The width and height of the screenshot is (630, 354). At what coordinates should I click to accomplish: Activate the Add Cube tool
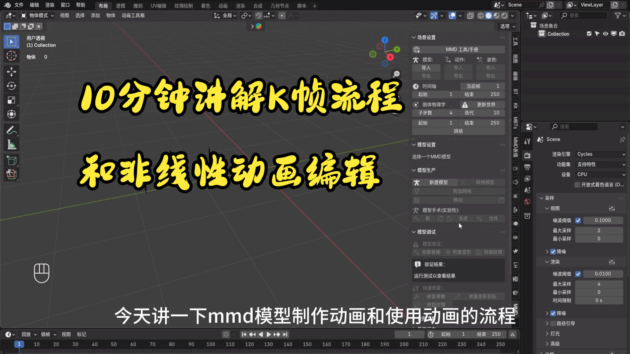(11, 160)
